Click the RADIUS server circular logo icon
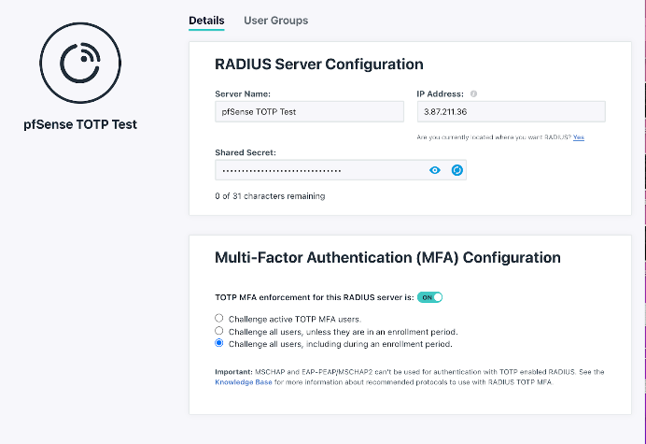 point(79,64)
